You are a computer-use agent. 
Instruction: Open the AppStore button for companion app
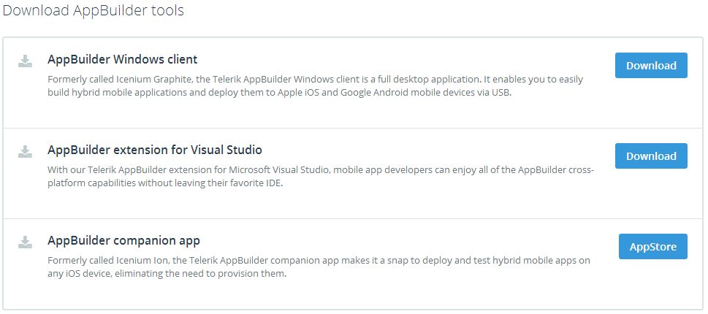click(x=653, y=246)
